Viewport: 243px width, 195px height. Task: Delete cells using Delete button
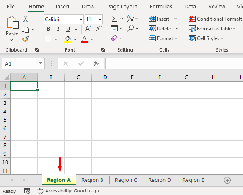pyautogui.click(x=160, y=29)
